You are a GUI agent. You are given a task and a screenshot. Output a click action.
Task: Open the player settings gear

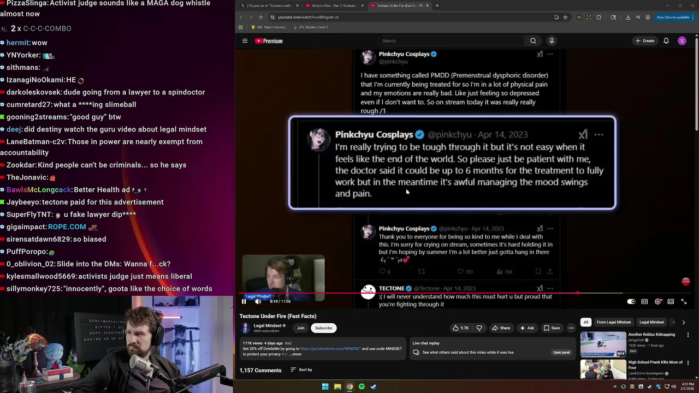pyautogui.click(x=657, y=301)
